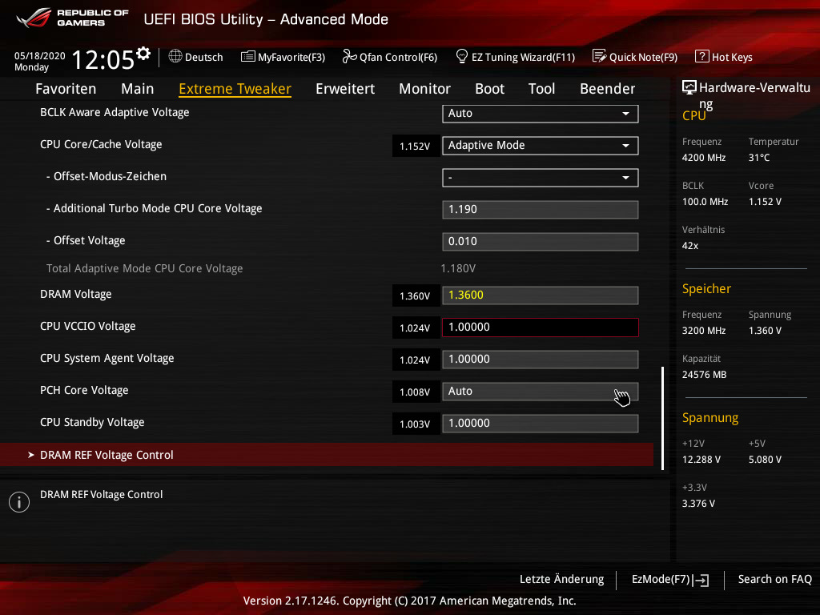The width and height of the screenshot is (820, 615).
Task: Switch to the Main tab
Action: [138, 89]
